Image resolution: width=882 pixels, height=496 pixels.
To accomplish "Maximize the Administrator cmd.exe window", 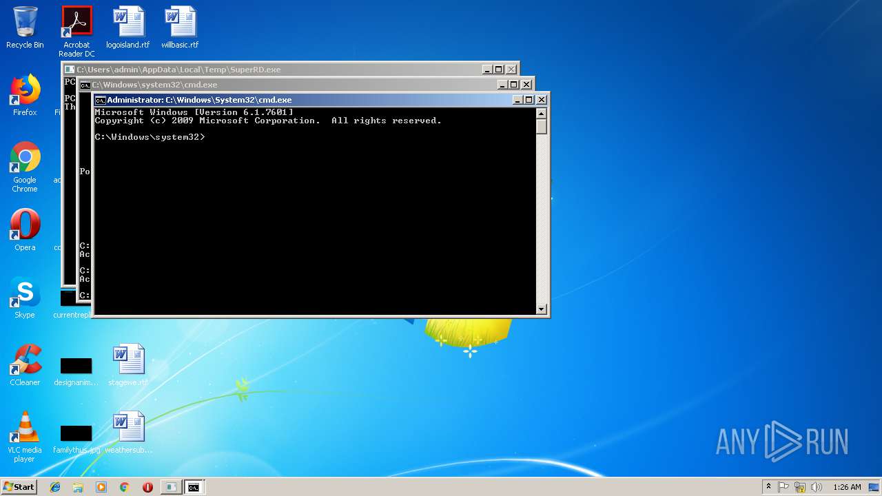I will coord(529,100).
